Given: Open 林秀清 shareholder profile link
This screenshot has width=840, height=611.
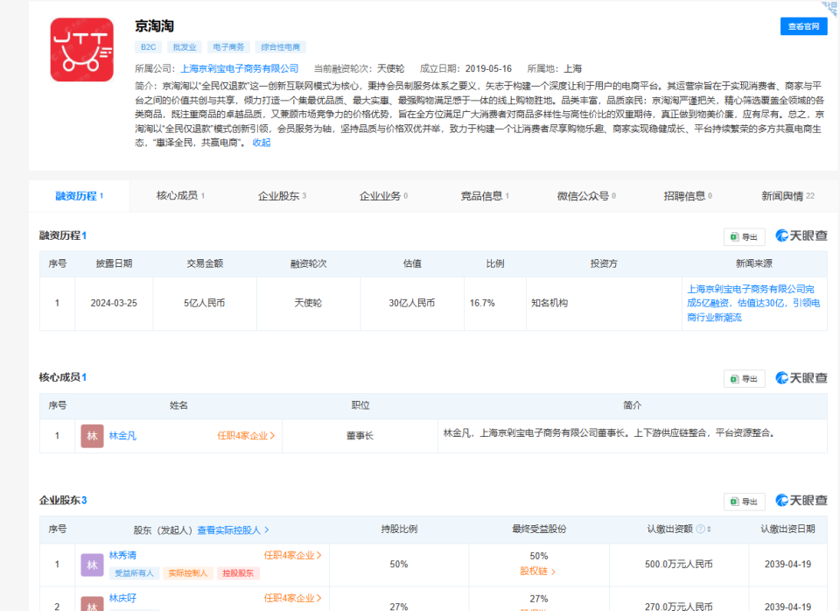Looking at the screenshot, I should click(122, 556).
